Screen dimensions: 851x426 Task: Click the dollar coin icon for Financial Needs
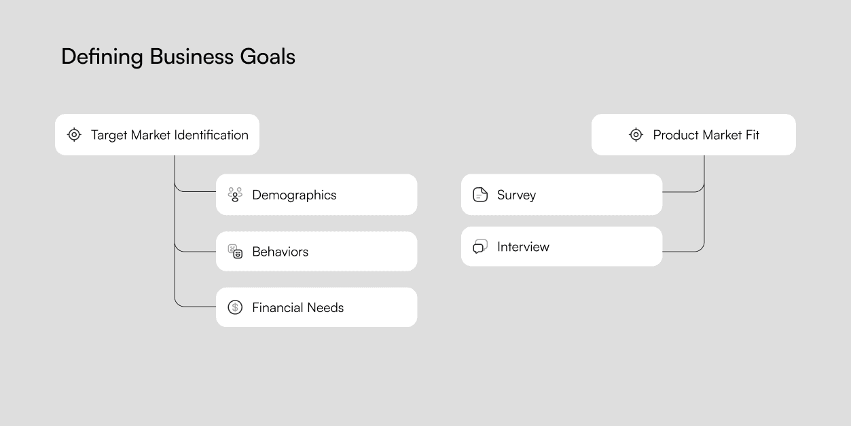235,307
